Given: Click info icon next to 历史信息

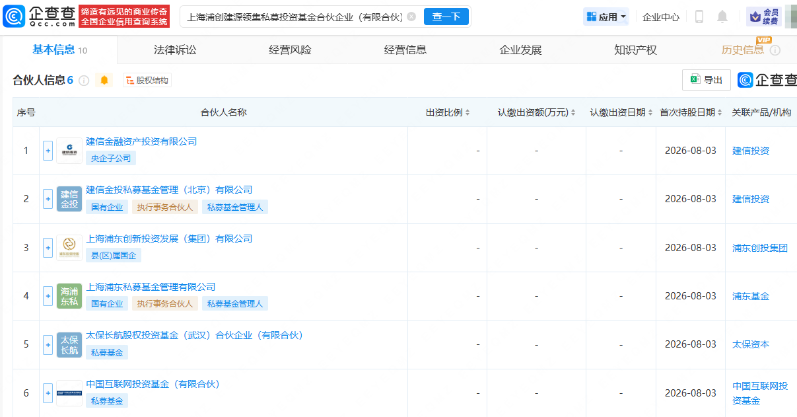Looking at the screenshot, I should click(775, 50).
